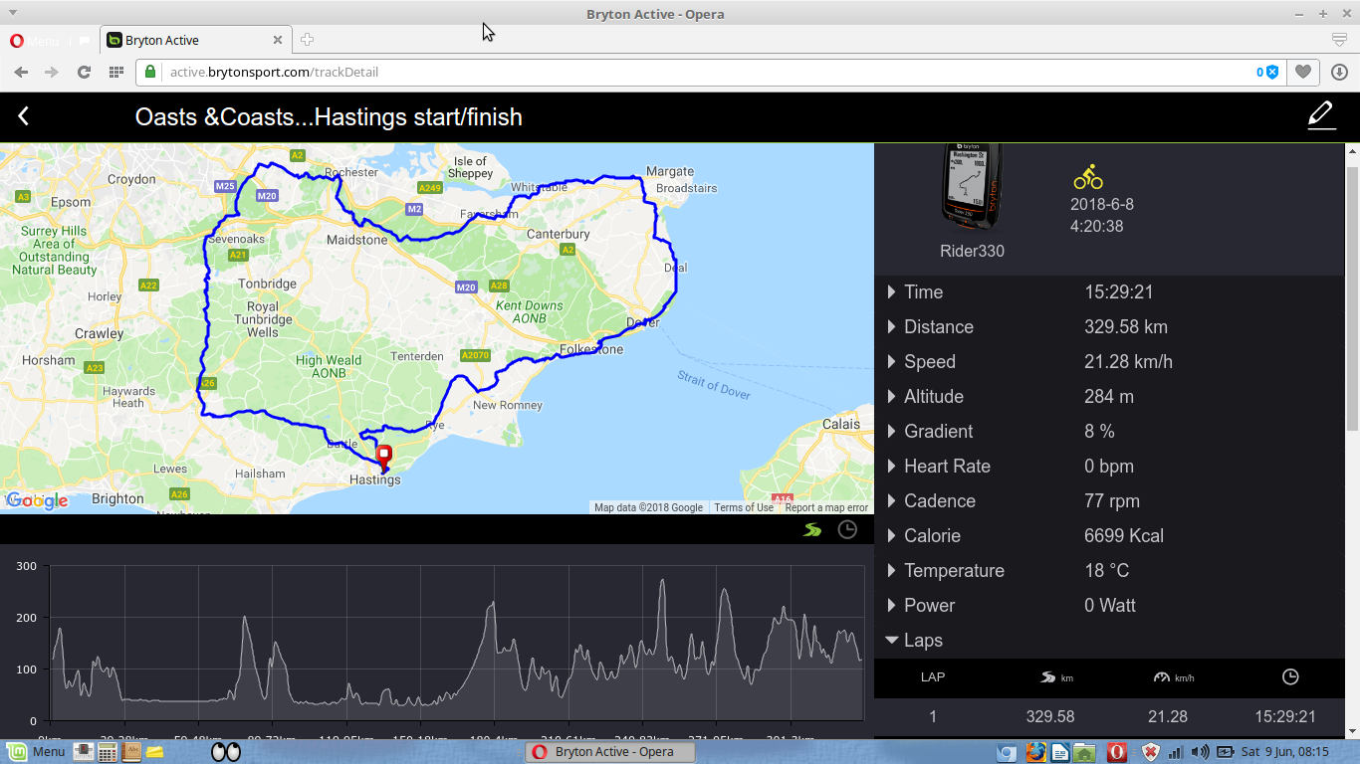Open Linux Mint Menu in taskbar
The height and width of the screenshot is (764, 1360).
pyautogui.click(x=36, y=751)
